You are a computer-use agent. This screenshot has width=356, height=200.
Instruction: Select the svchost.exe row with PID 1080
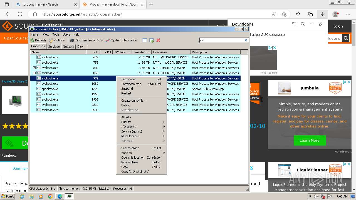135,84
